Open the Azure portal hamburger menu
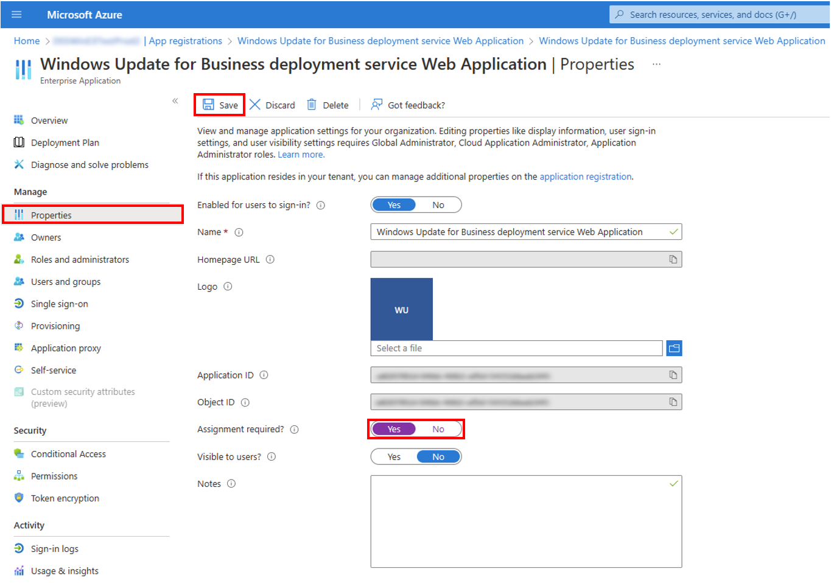831x583 pixels. point(16,15)
